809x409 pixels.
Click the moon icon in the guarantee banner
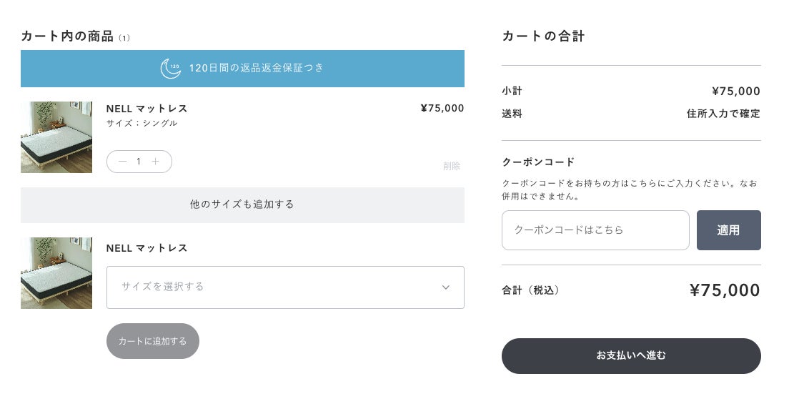tap(170, 69)
